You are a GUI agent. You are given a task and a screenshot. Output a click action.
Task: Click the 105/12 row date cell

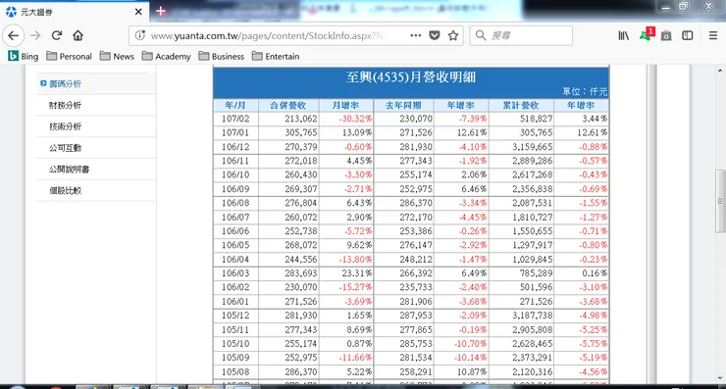coord(235,316)
